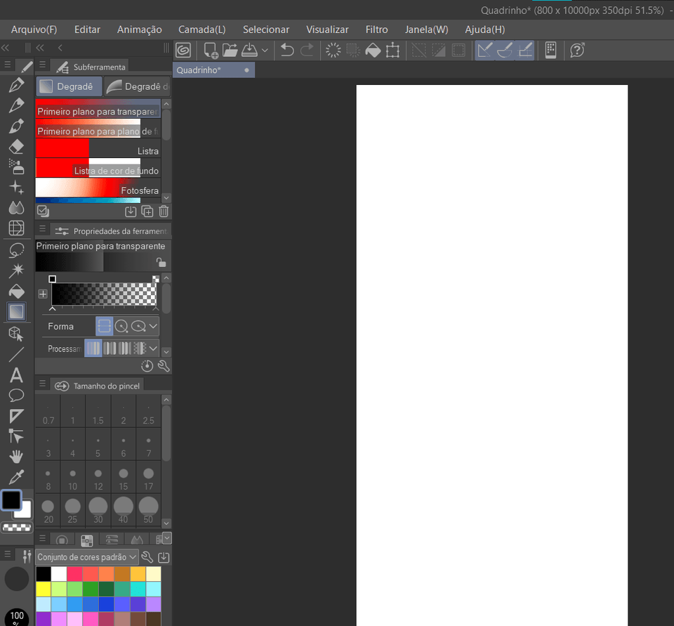Viewport: 674px width, 626px height.
Task: Select the Eyedropper tool
Action: pos(16,477)
